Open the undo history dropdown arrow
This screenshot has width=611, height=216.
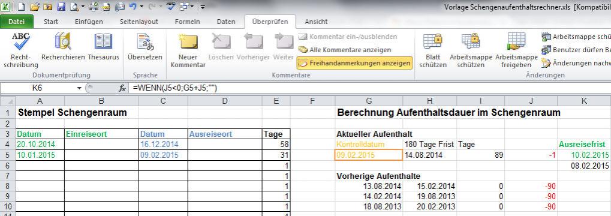(141, 7)
